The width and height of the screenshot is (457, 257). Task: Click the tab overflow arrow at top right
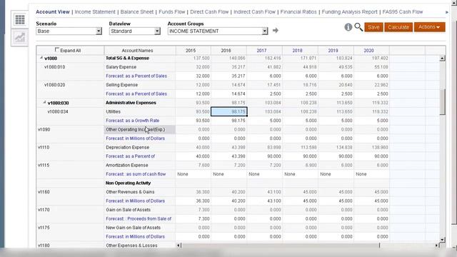[447, 12]
